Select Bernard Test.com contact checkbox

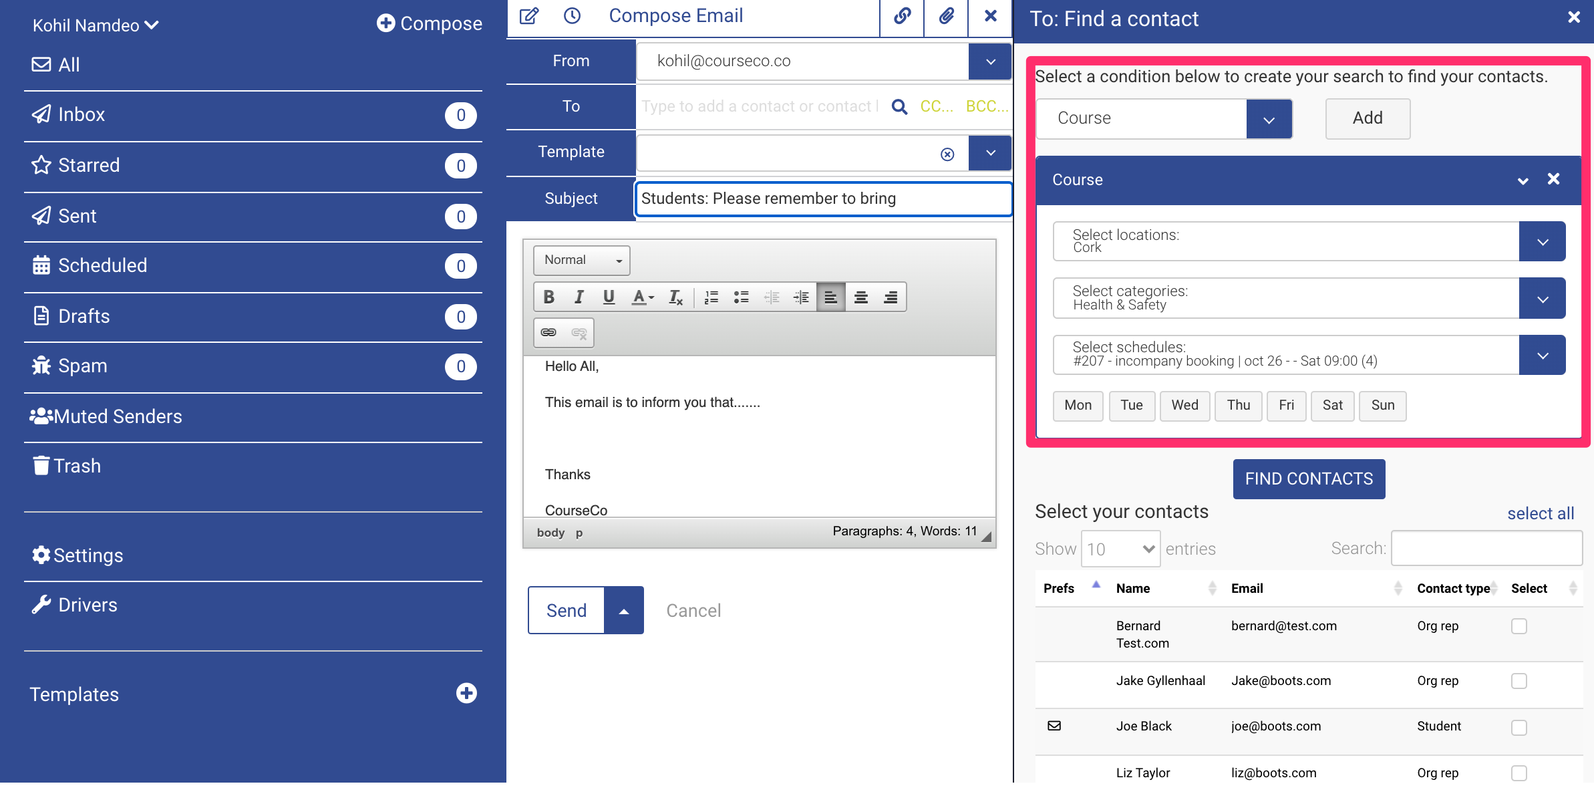(1519, 626)
